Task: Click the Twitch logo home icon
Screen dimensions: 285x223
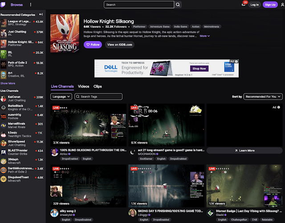Action: (x=4, y=4)
